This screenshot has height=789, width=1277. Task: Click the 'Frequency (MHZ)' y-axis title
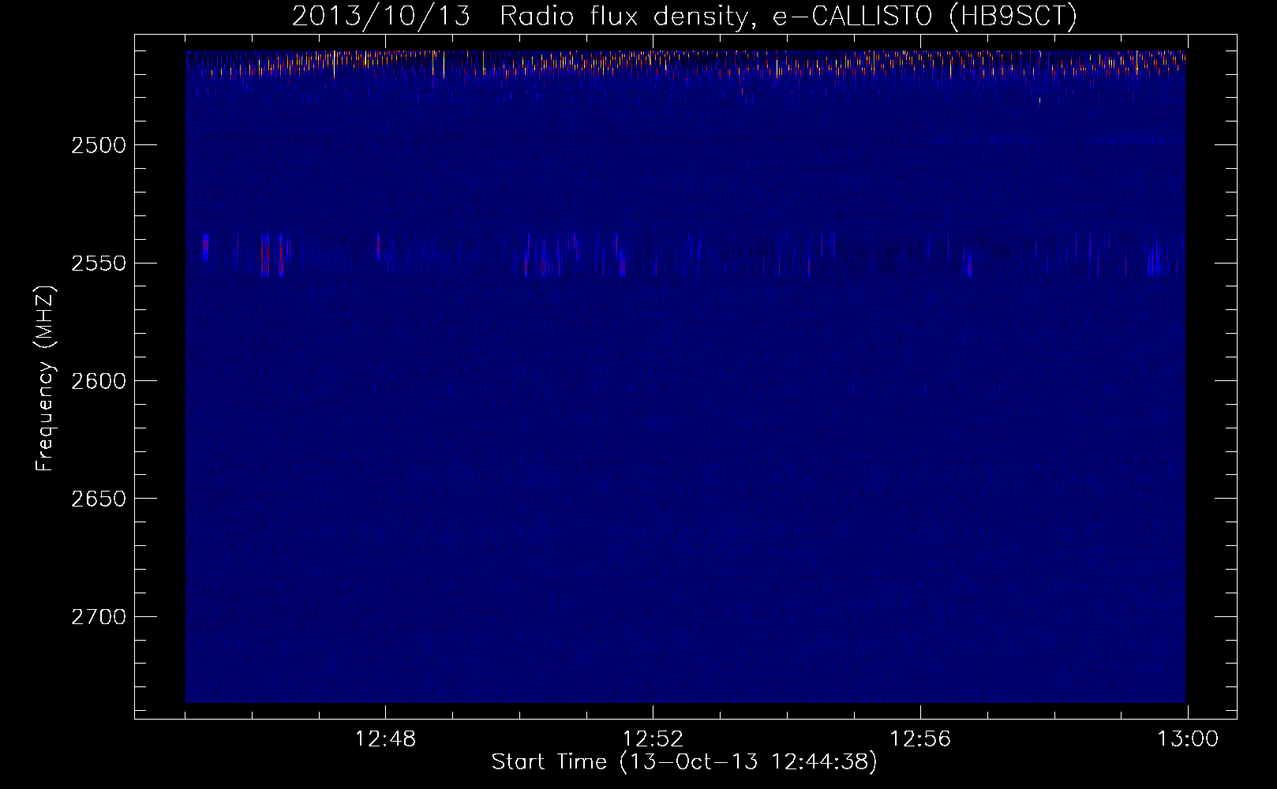(x=46, y=379)
